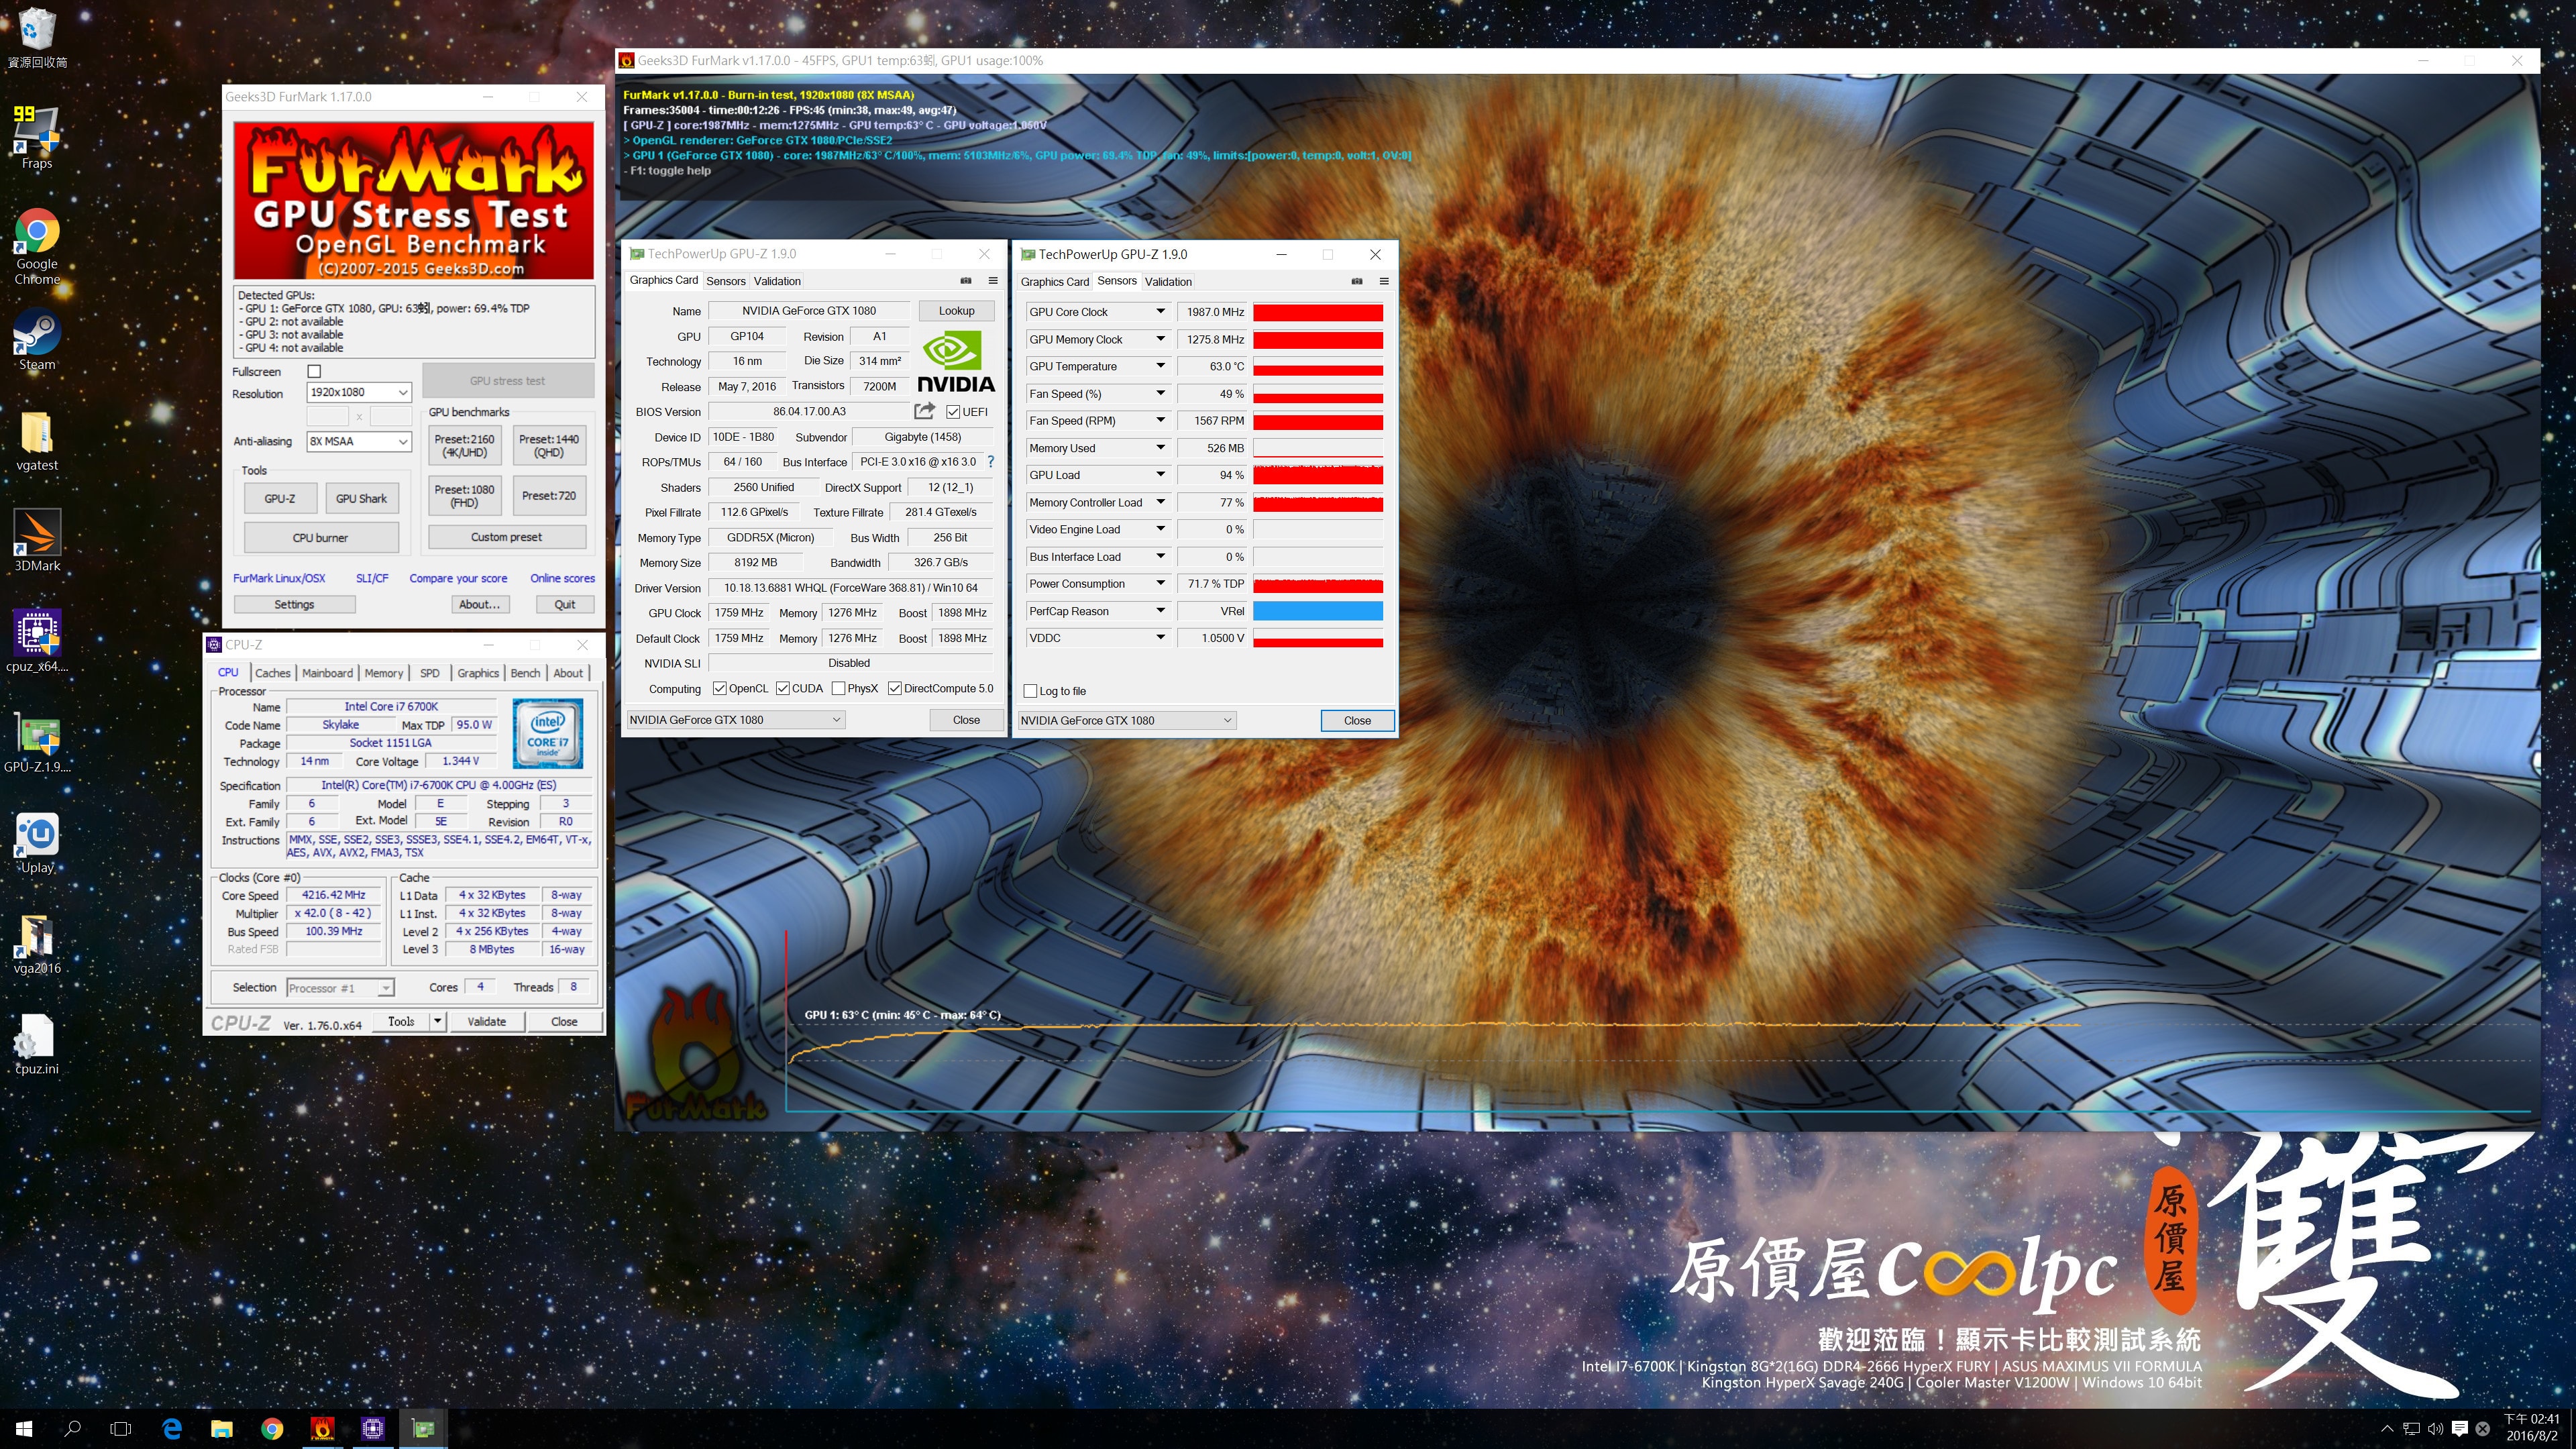Switch to CPU-Z Mainboard tab
Image resolution: width=2576 pixels, height=1449 pixels.
327,673
